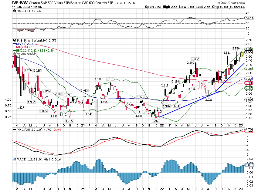Click the 1.842 low price label

(63, 114)
